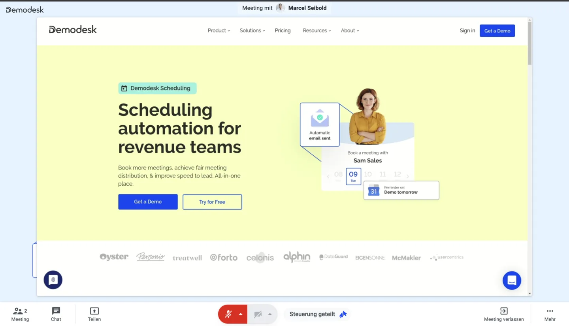Expand the Product menu
The width and height of the screenshot is (569, 326).
tap(219, 30)
